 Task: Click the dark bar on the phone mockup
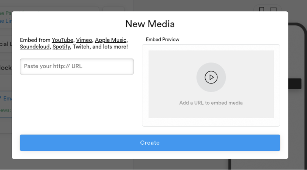point(295,84)
